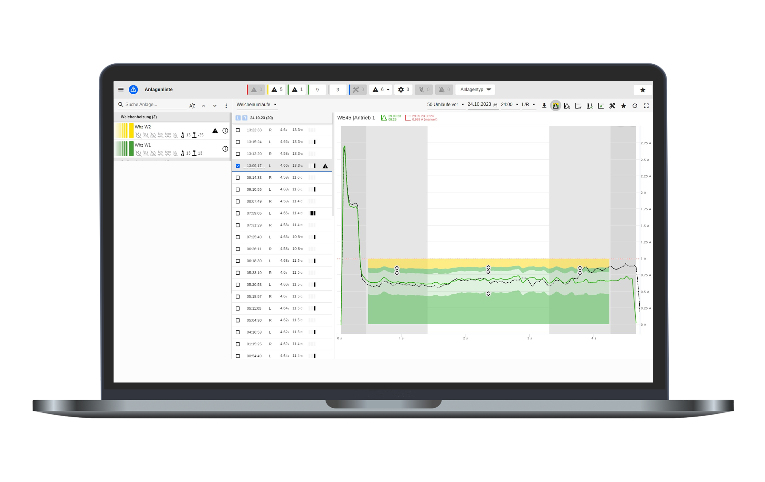This screenshot has width=765, height=482.
Task: Click the gear icon showing 3 in the header
Action: coord(403,89)
